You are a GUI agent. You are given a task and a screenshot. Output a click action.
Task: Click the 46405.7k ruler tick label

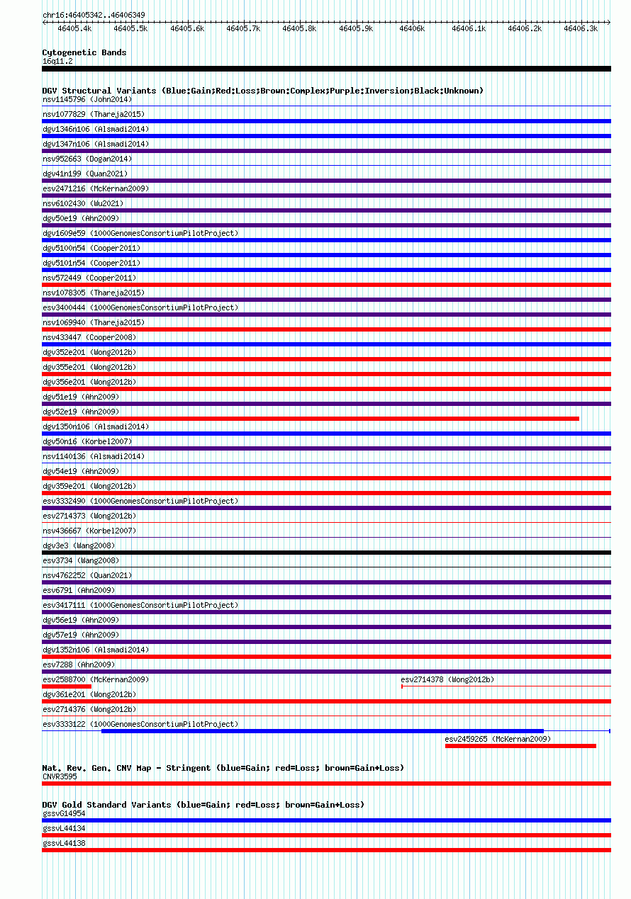pyautogui.click(x=243, y=29)
